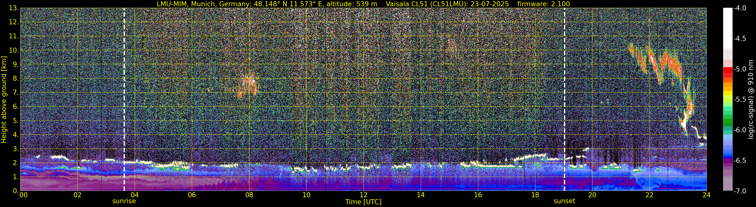Click the colorbar value '-5.0'
The height and width of the screenshot is (207, 756).
point(739,69)
